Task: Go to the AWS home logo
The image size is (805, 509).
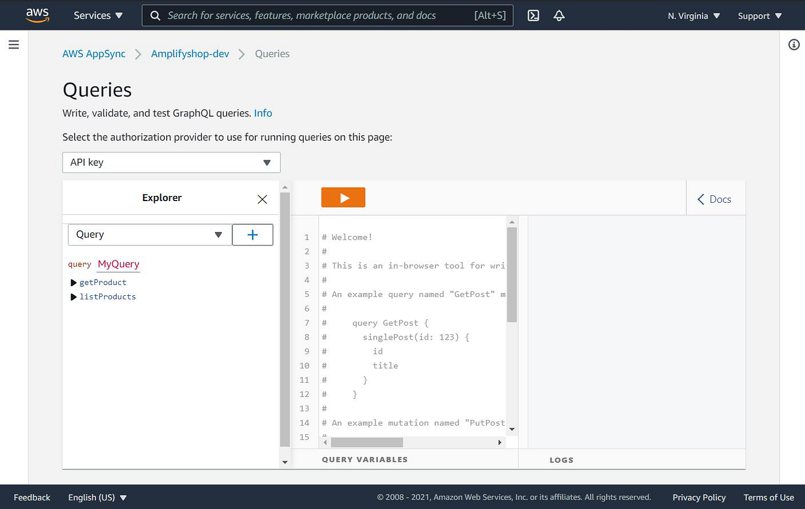Action: point(37,16)
